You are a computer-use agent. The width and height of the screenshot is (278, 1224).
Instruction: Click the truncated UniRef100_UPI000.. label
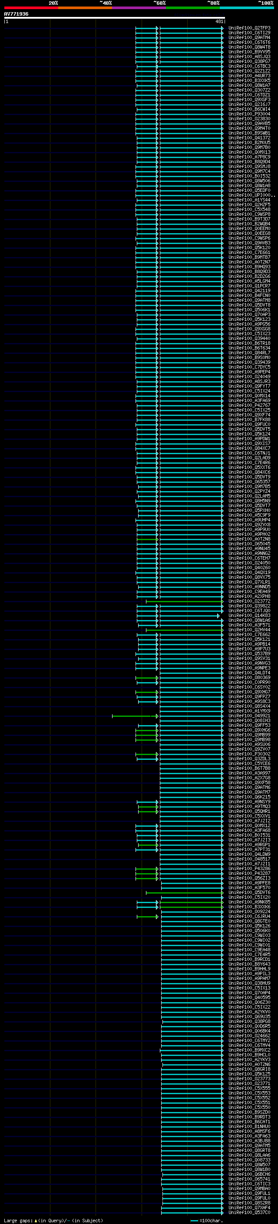point(252,195)
